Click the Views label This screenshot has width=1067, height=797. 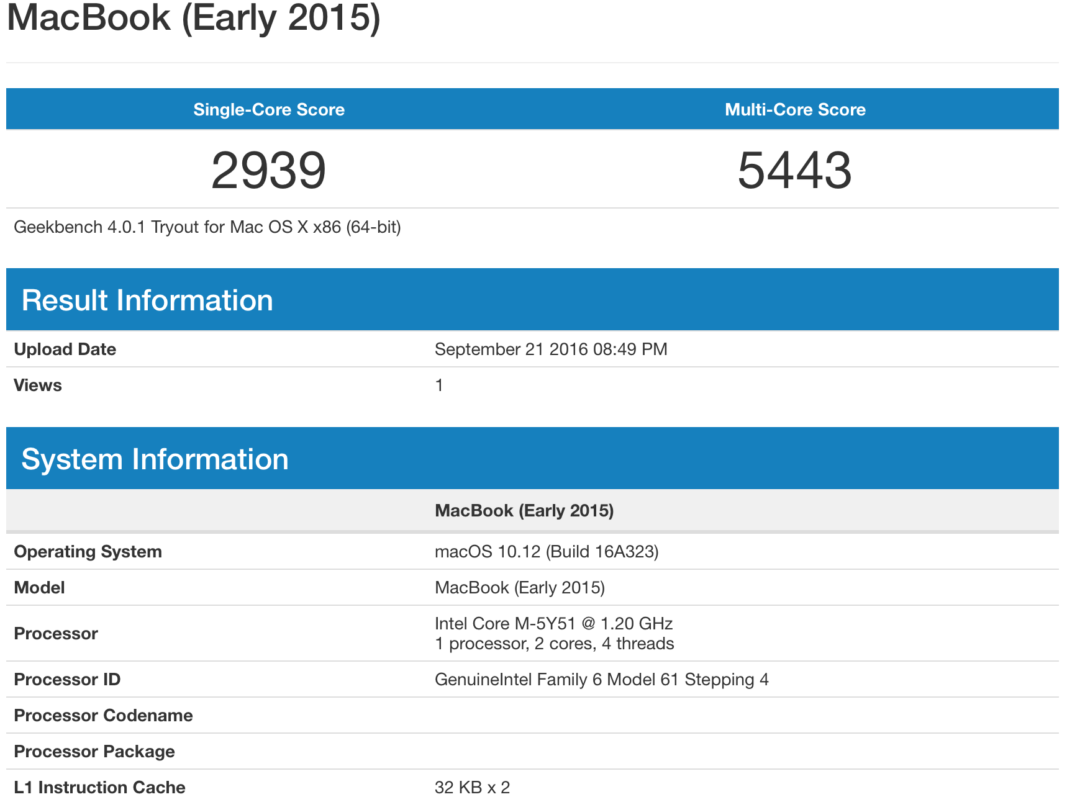point(38,385)
